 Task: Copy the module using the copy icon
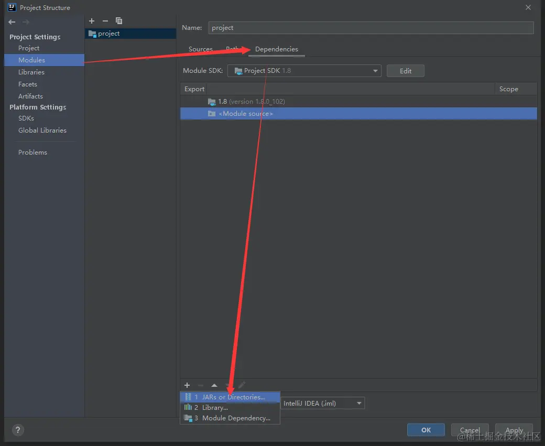[x=119, y=21]
